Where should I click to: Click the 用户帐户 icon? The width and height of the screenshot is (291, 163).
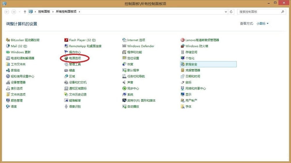(x=183, y=100)
